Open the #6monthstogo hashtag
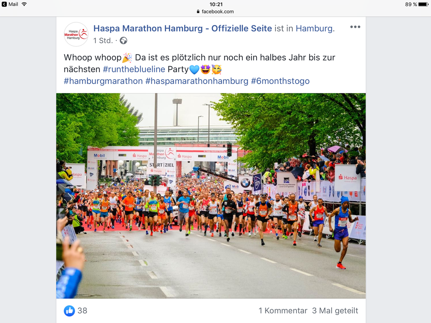 pos(280,81)
